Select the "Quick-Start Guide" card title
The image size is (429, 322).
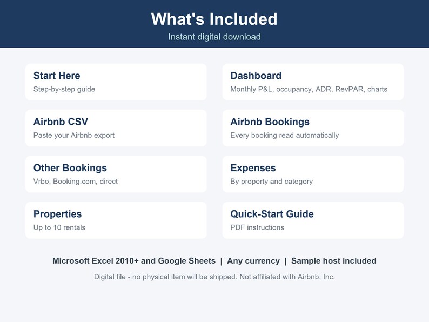(x=272, y=214)
